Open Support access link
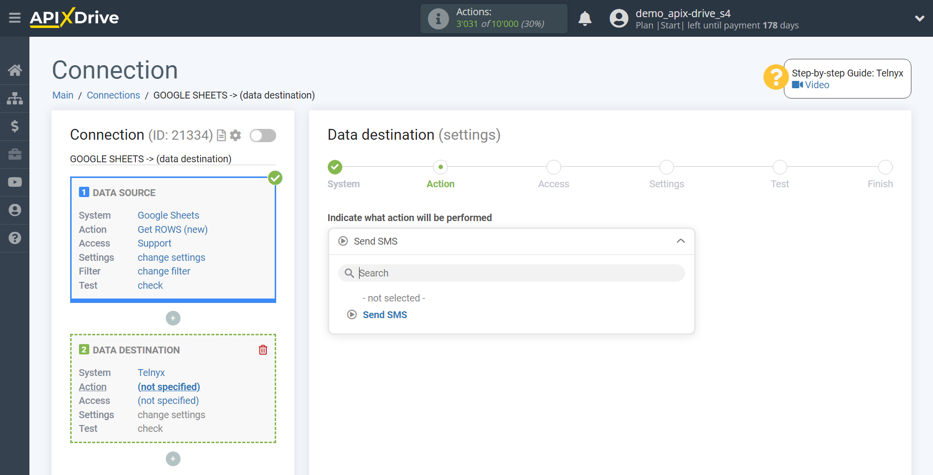This screenshot has width=933, height=475. pos(155,243)
